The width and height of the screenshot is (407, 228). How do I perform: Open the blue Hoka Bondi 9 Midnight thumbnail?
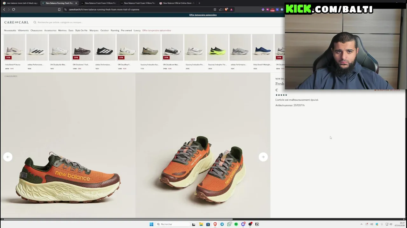coord(263,47)
